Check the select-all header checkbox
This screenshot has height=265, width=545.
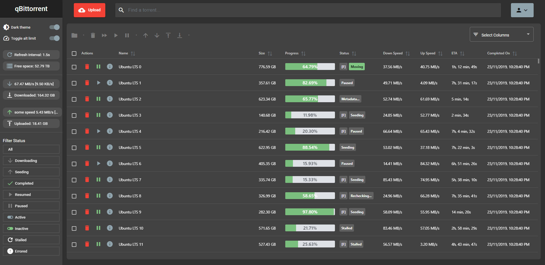point(74,54)
